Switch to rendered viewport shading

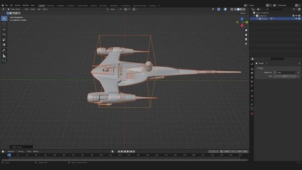point(244,9)
